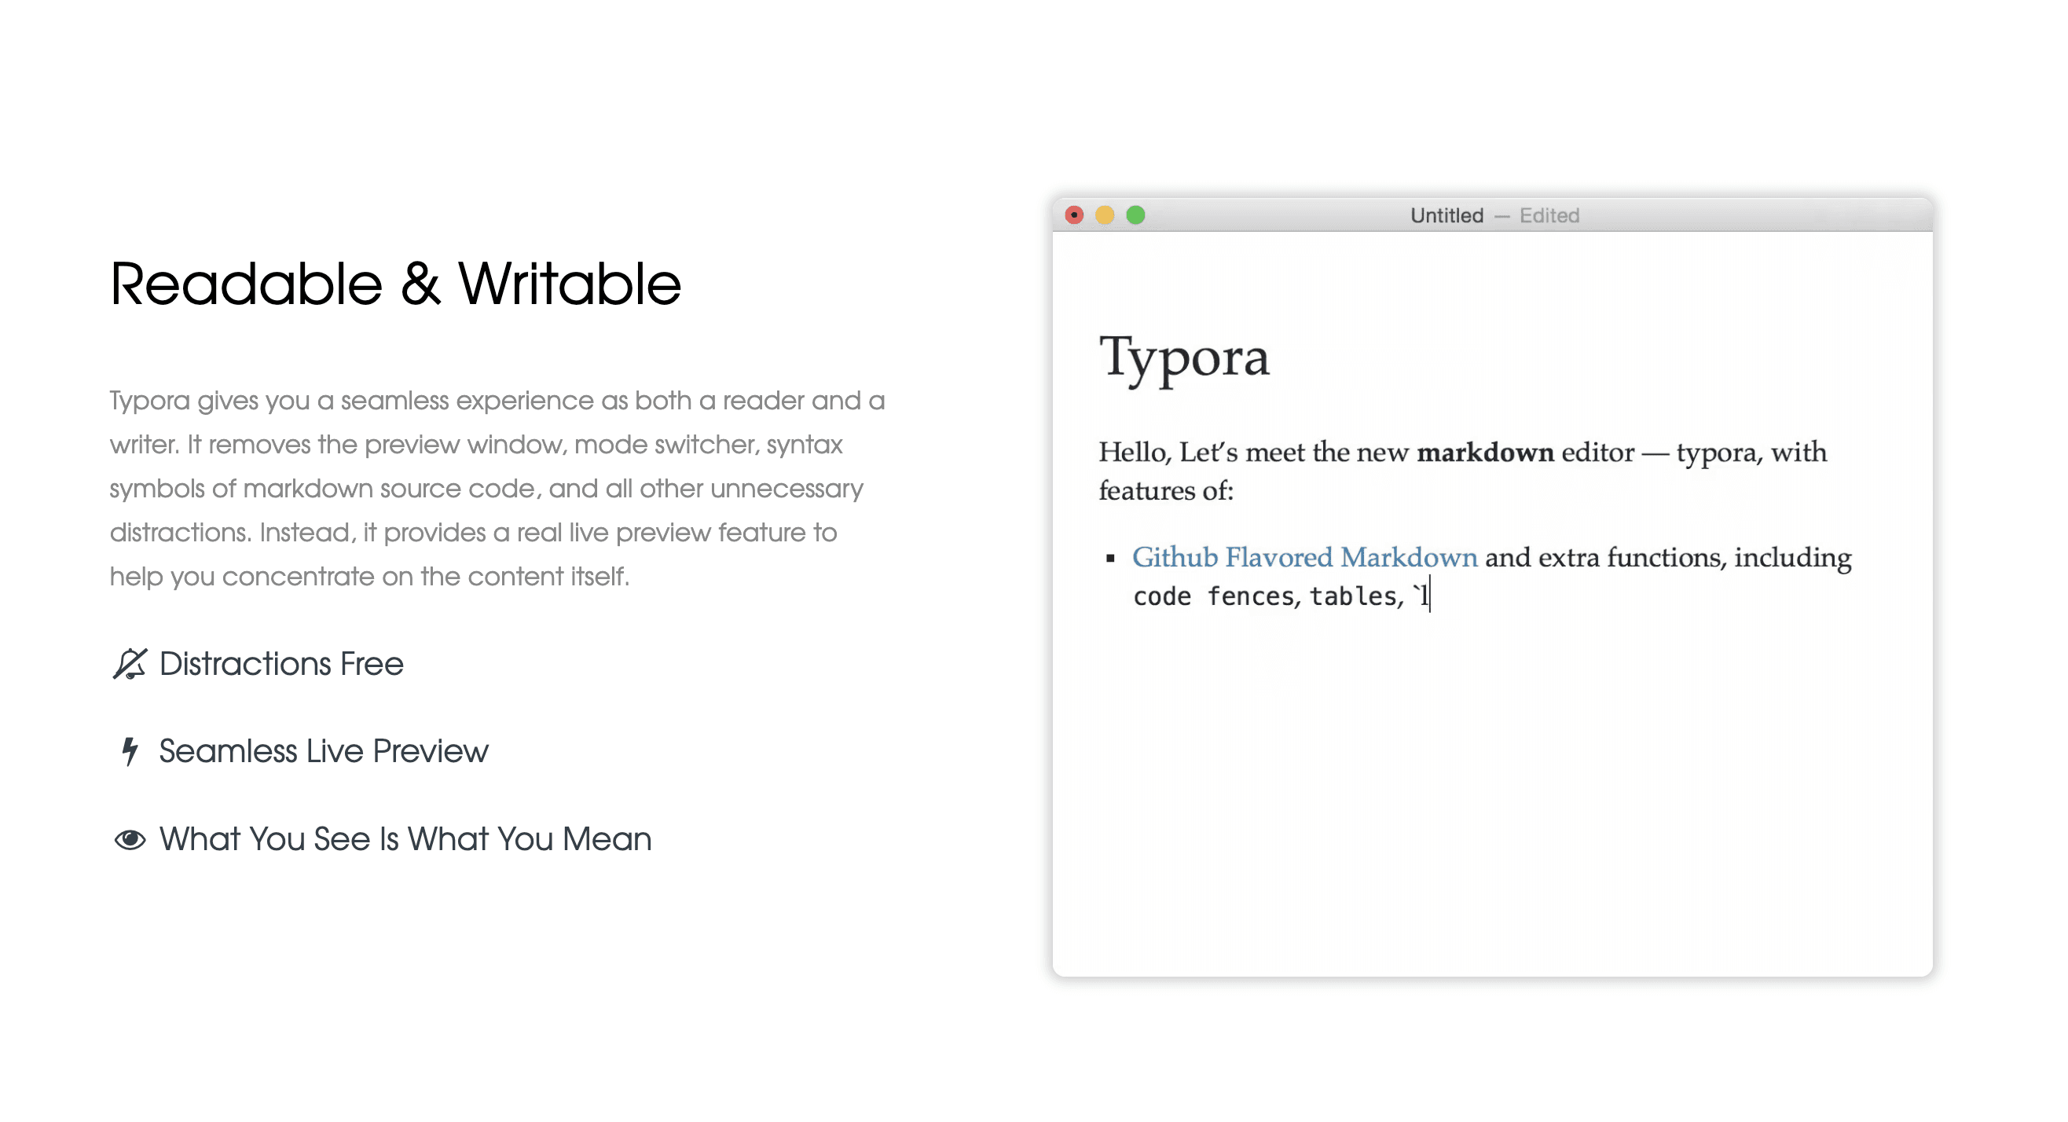The width and height of the screenshot is (2068, 1122).
Task: Expand the What You See Is What You Mean item
Action: tap(405, 838)
